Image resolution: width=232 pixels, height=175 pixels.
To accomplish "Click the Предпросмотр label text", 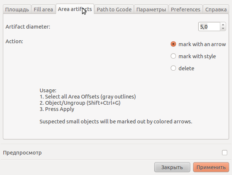I will point(22,153).
